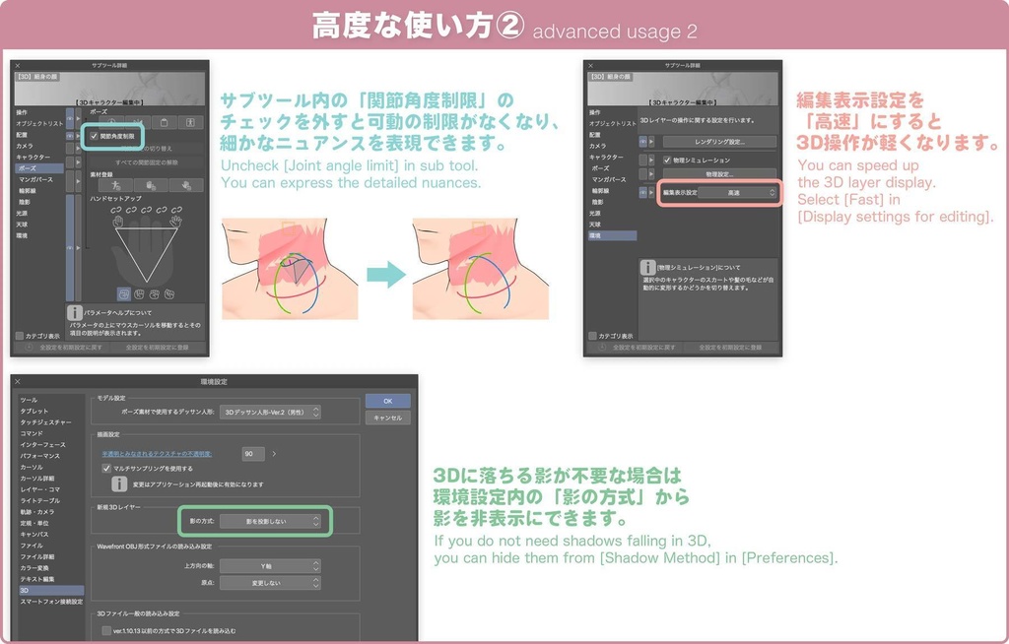Screen dimensions: 1009x644
Task: Open the 3Dデッサン人形-Ver.2 drawing figure dropdown
Action: coord(268,413)
